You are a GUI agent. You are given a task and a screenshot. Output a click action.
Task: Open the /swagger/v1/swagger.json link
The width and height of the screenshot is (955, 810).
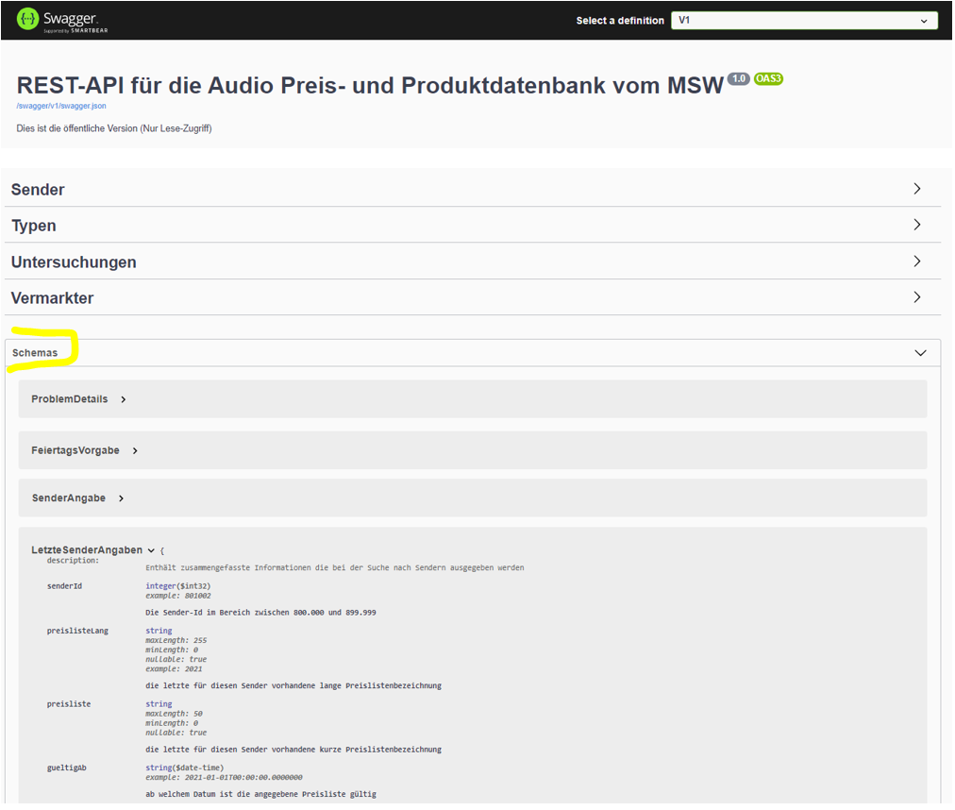(x=60, y=106)
